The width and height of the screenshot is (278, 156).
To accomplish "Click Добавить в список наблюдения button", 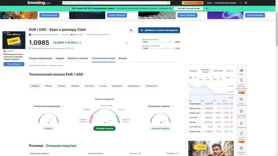I will point(159,30).
